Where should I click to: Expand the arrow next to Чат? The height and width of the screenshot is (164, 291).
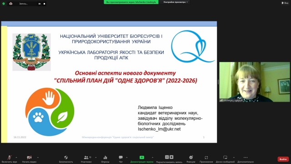point(127,158)
